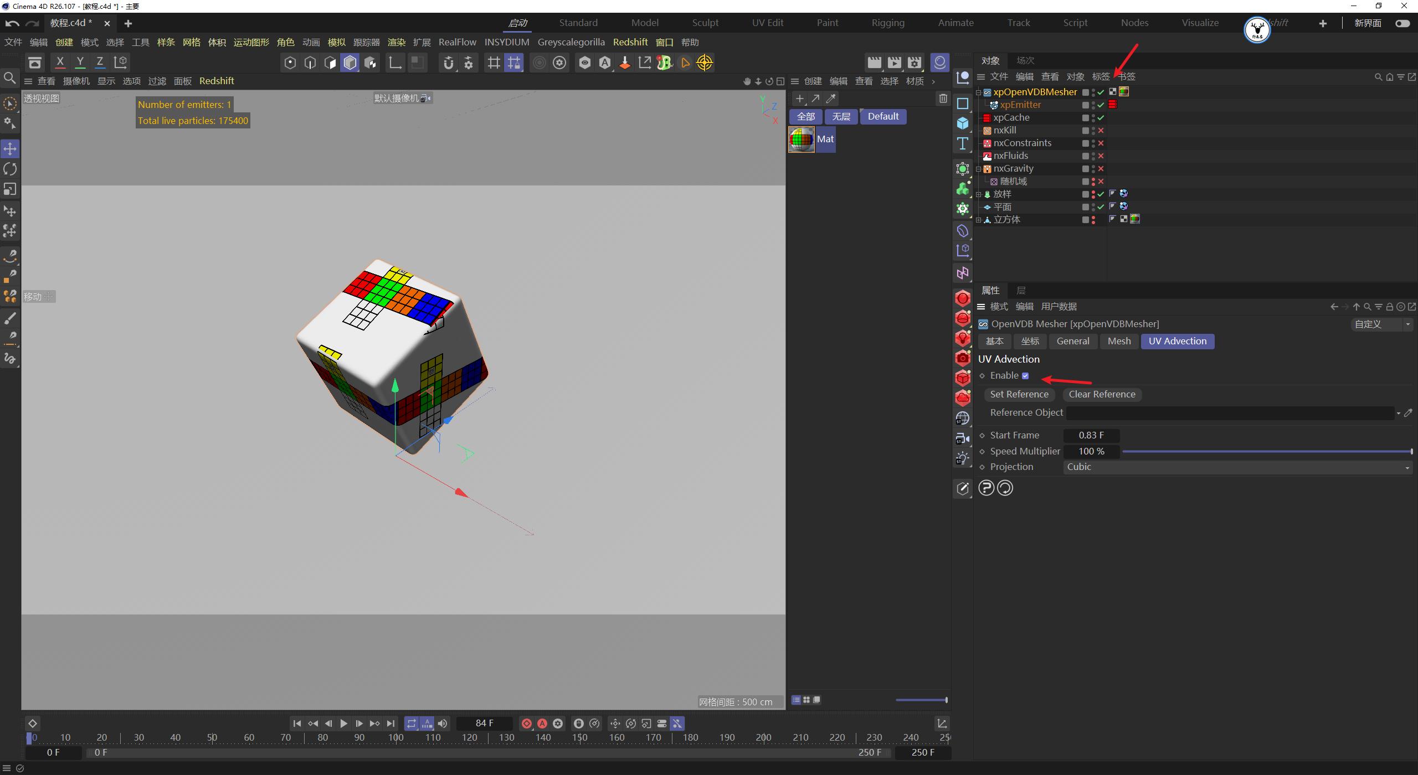
Task: Select the Rotate tool in the left toolbar
Action: [x=9, y=169]
